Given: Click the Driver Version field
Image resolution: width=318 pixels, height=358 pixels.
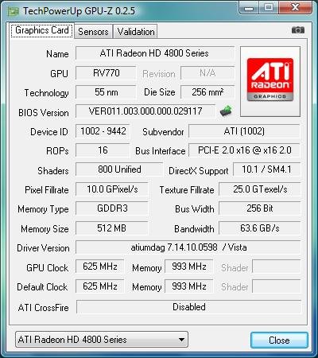Looking at the screenshot, I should 188,247.
